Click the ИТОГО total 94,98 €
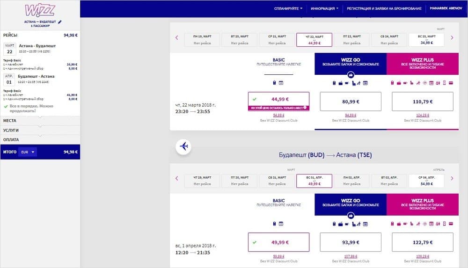Image resolution: width=468 pixels, height=268 pixels. (x=71, y=152)
